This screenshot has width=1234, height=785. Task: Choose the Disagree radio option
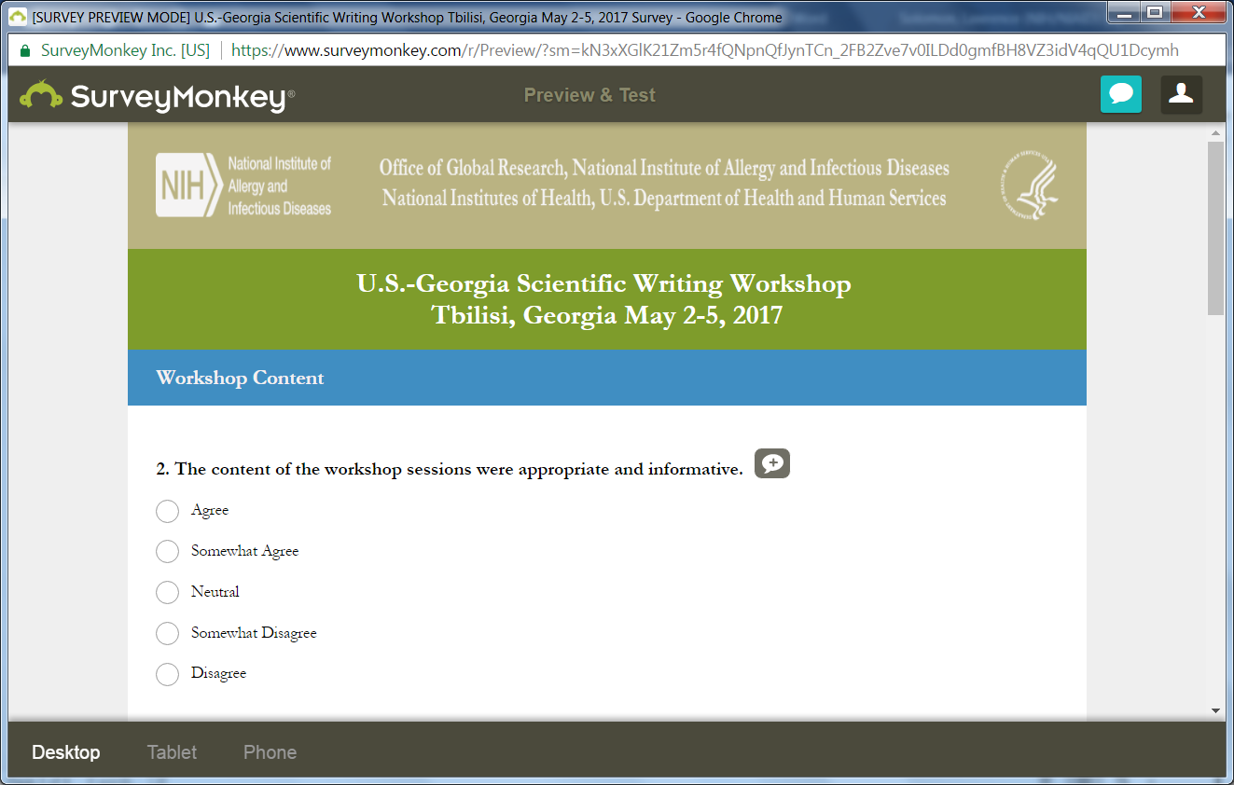tap(167, 674)
